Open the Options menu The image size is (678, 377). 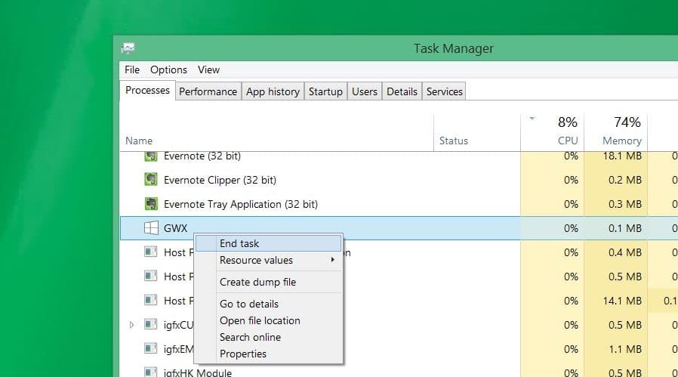tap(168, 70)
